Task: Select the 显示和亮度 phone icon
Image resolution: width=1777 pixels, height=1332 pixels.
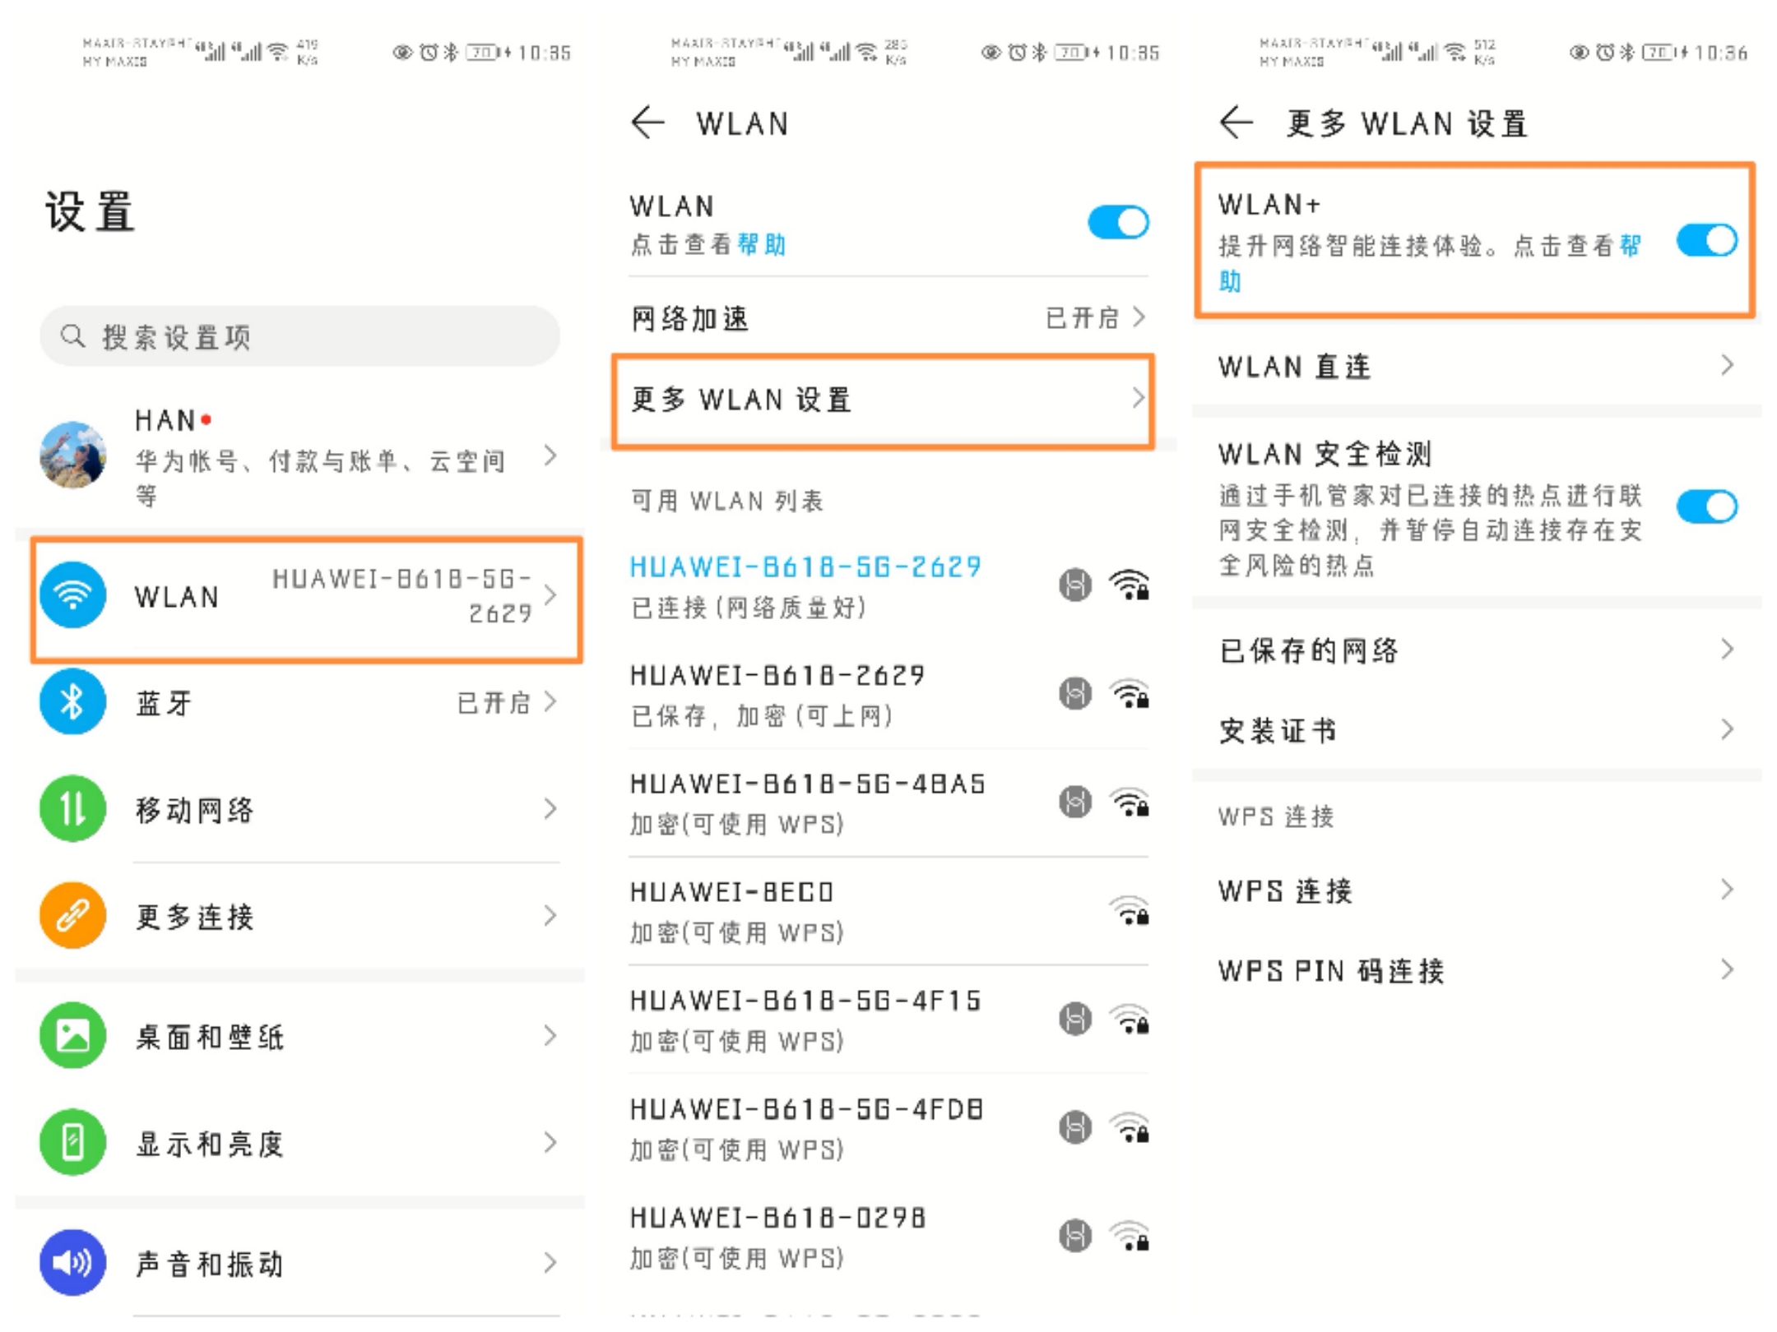Action: point(72,1142)
